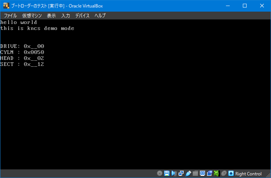Click the VirtualBox title bar app icon
The width and height of the screenshot is (271, 178).
click(x=6, y=6)
